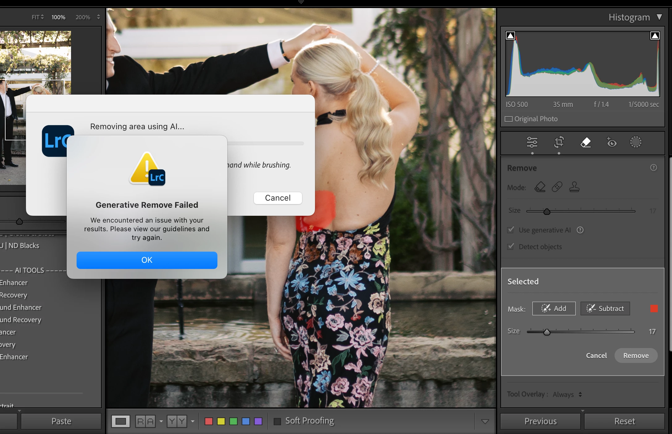Choose the Heal mode bandage icon
Screen dimensions: 672x434
coord(557,187)
